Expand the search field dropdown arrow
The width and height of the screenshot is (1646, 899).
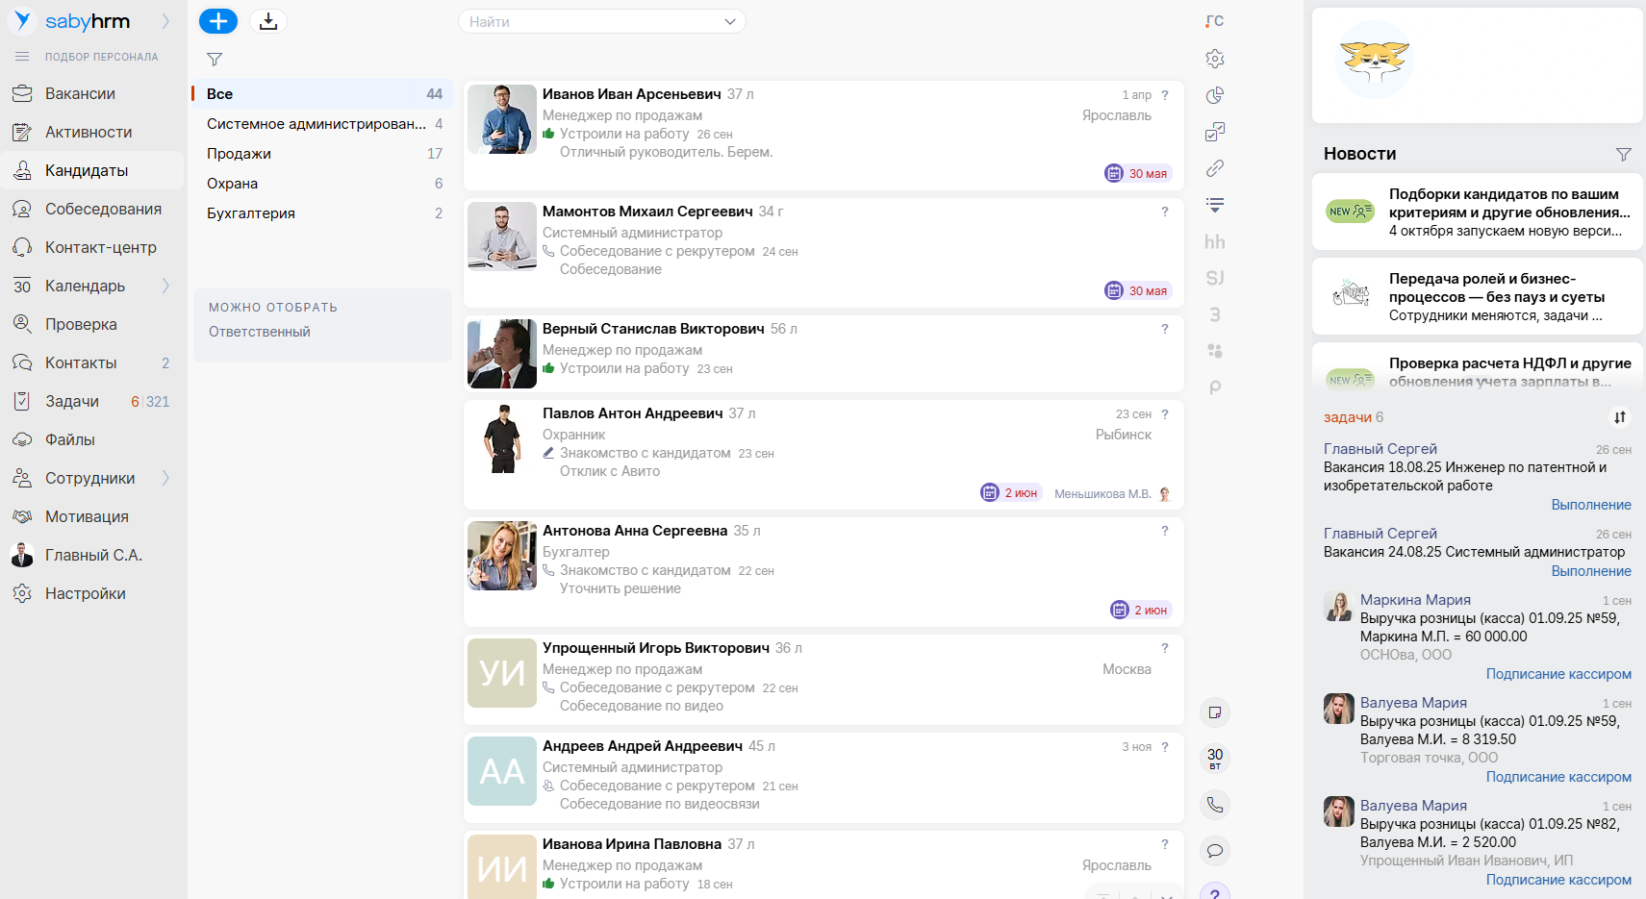click(x=729, y=21)
